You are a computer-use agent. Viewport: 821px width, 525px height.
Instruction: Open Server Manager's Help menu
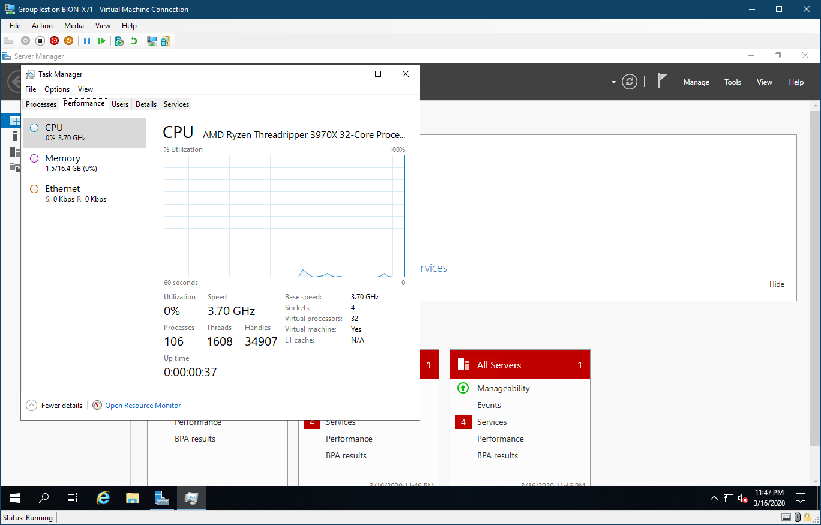pyautogui.click(x=796, y=82)
